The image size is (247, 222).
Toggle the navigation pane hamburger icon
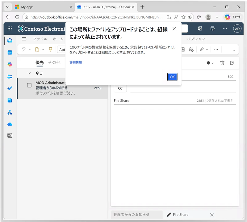[x=24, y=39]
